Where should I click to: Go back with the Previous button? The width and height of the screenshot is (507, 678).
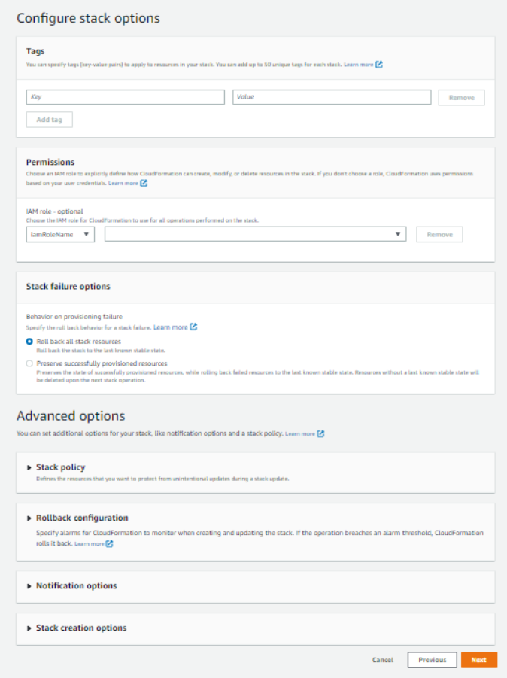432,660
